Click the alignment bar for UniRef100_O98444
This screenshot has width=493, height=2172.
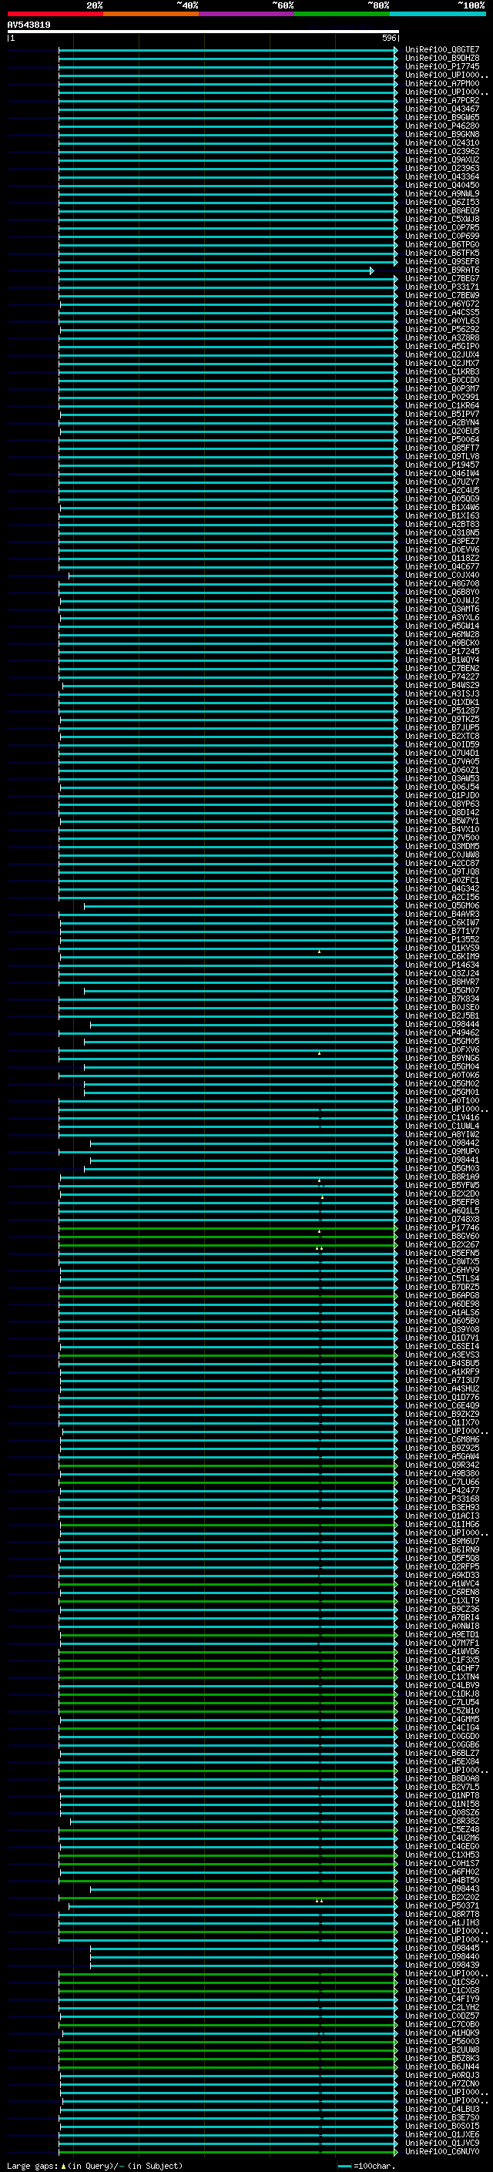coord(243,1025)
